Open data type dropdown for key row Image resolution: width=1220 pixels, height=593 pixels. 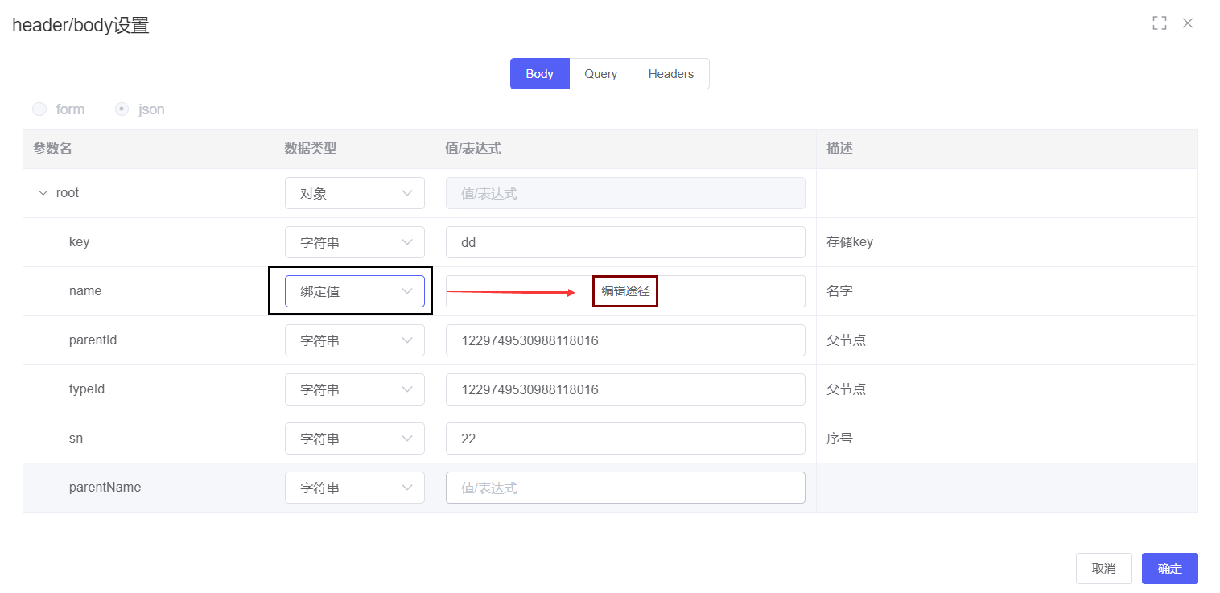point(354,242)
